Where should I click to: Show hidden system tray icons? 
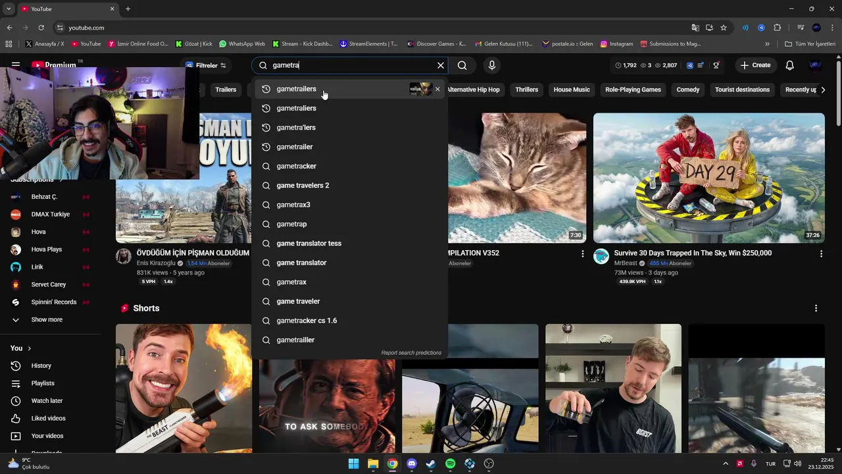click(726, 463)
